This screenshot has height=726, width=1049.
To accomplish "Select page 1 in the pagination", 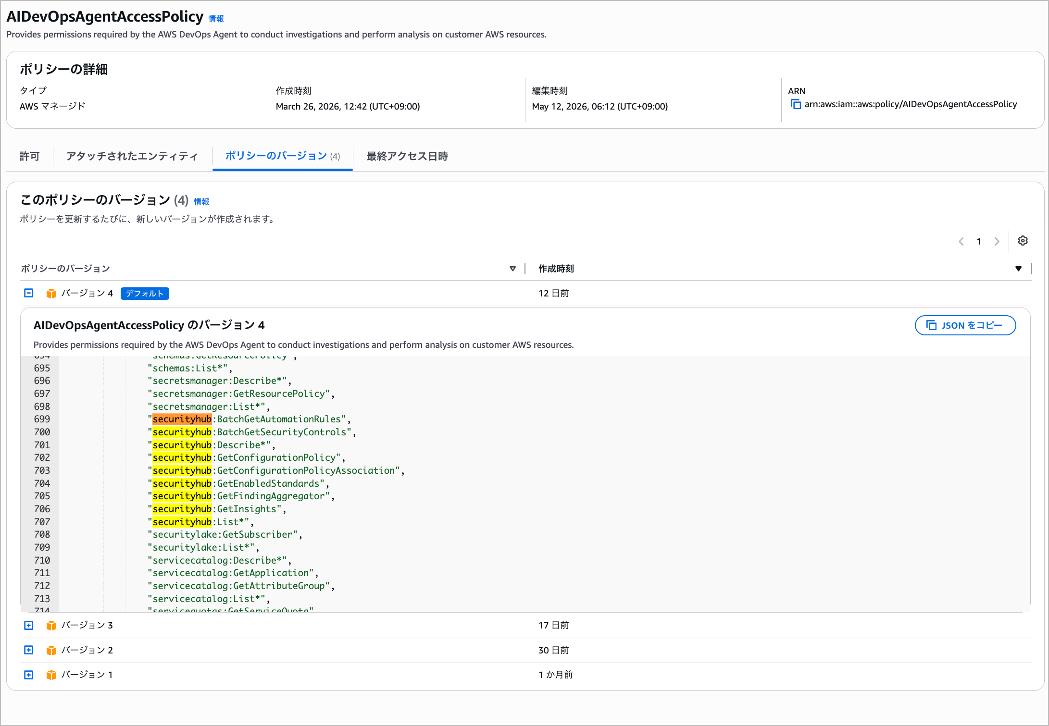I will point(979,241).
